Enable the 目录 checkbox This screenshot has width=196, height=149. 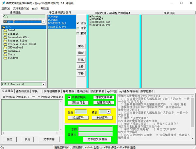tap(77, 28)
